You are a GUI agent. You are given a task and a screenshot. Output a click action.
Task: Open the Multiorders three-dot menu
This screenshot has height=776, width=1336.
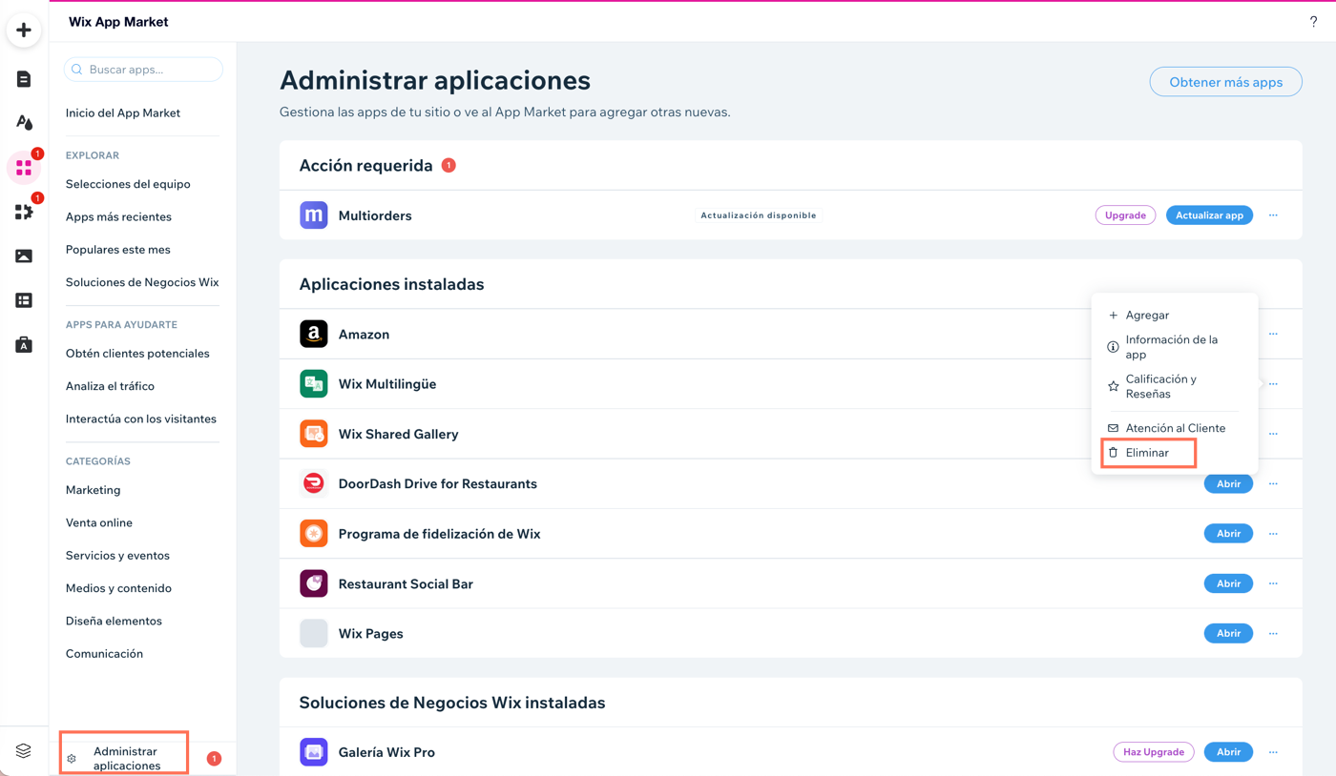[1273, 214]
